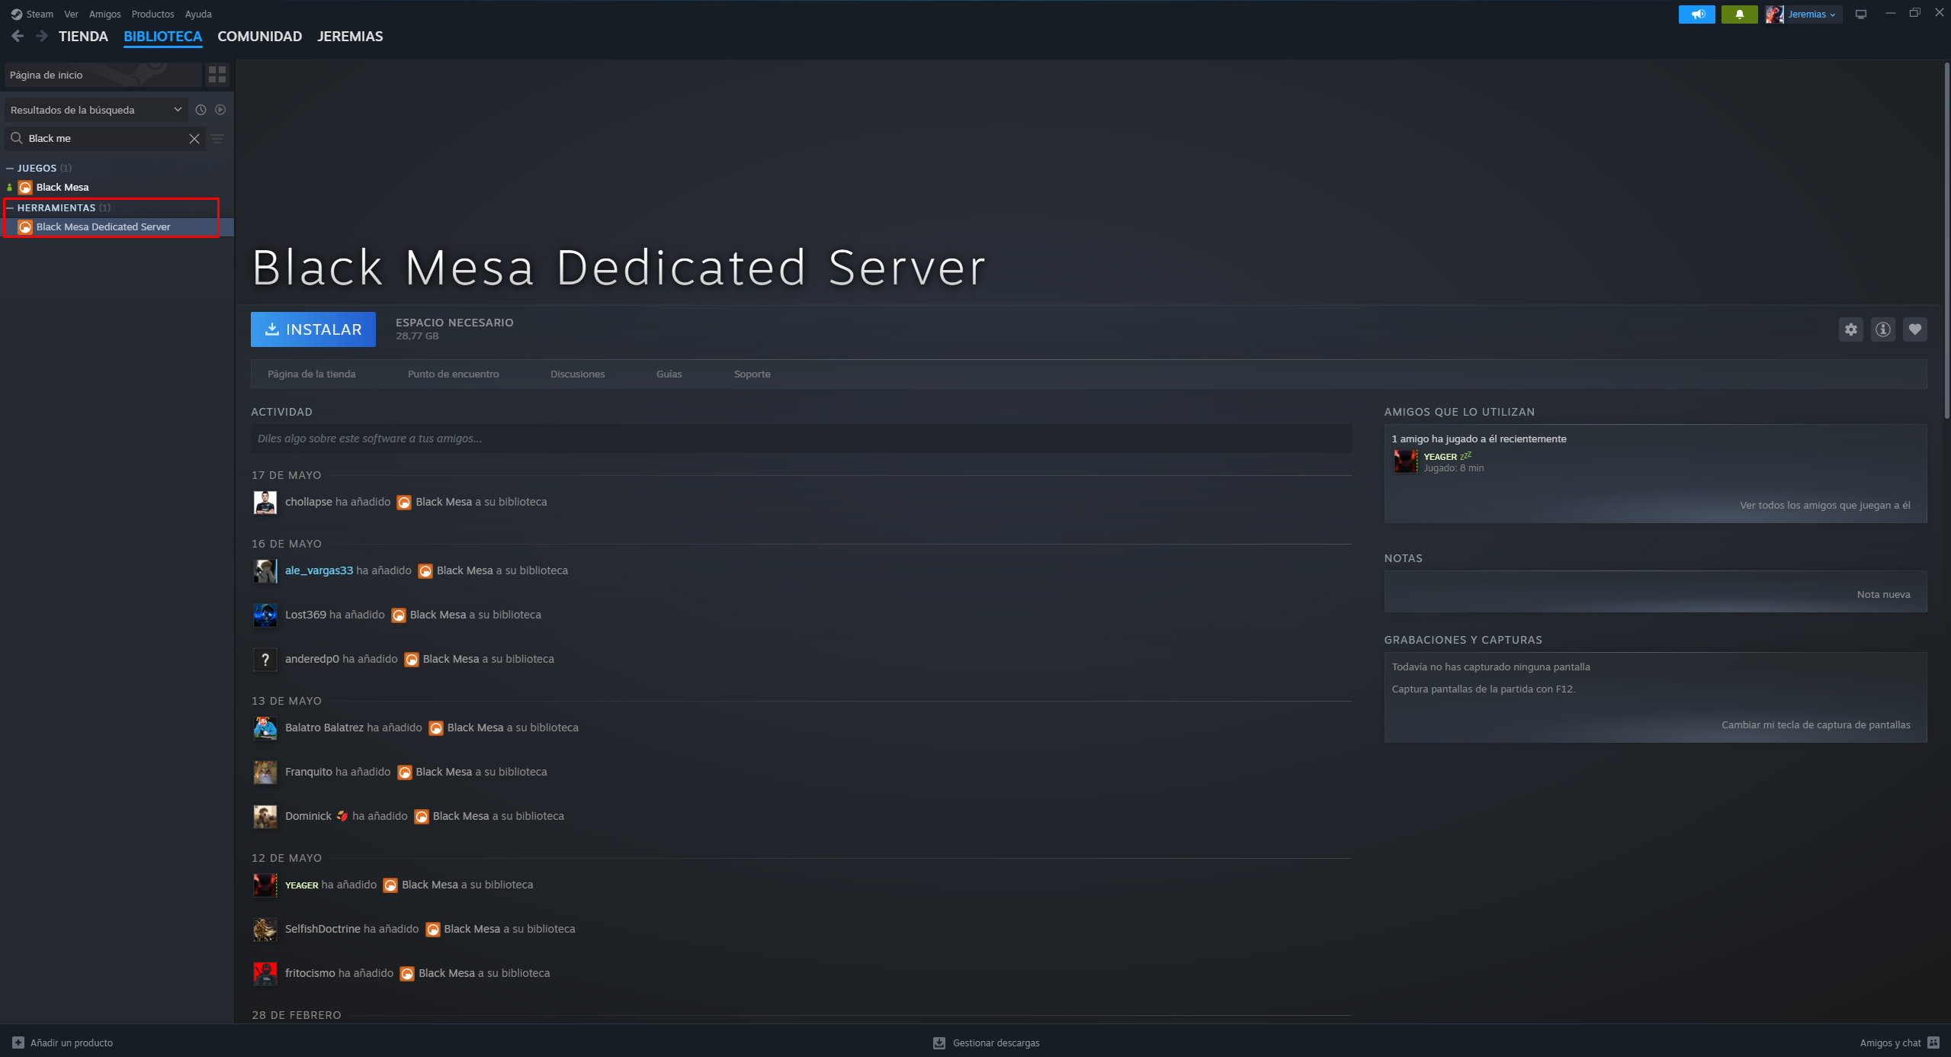Click Cambiar mi tecla de captura link
This screenshot has width=1951, height=1057.
click(1816, 725)
